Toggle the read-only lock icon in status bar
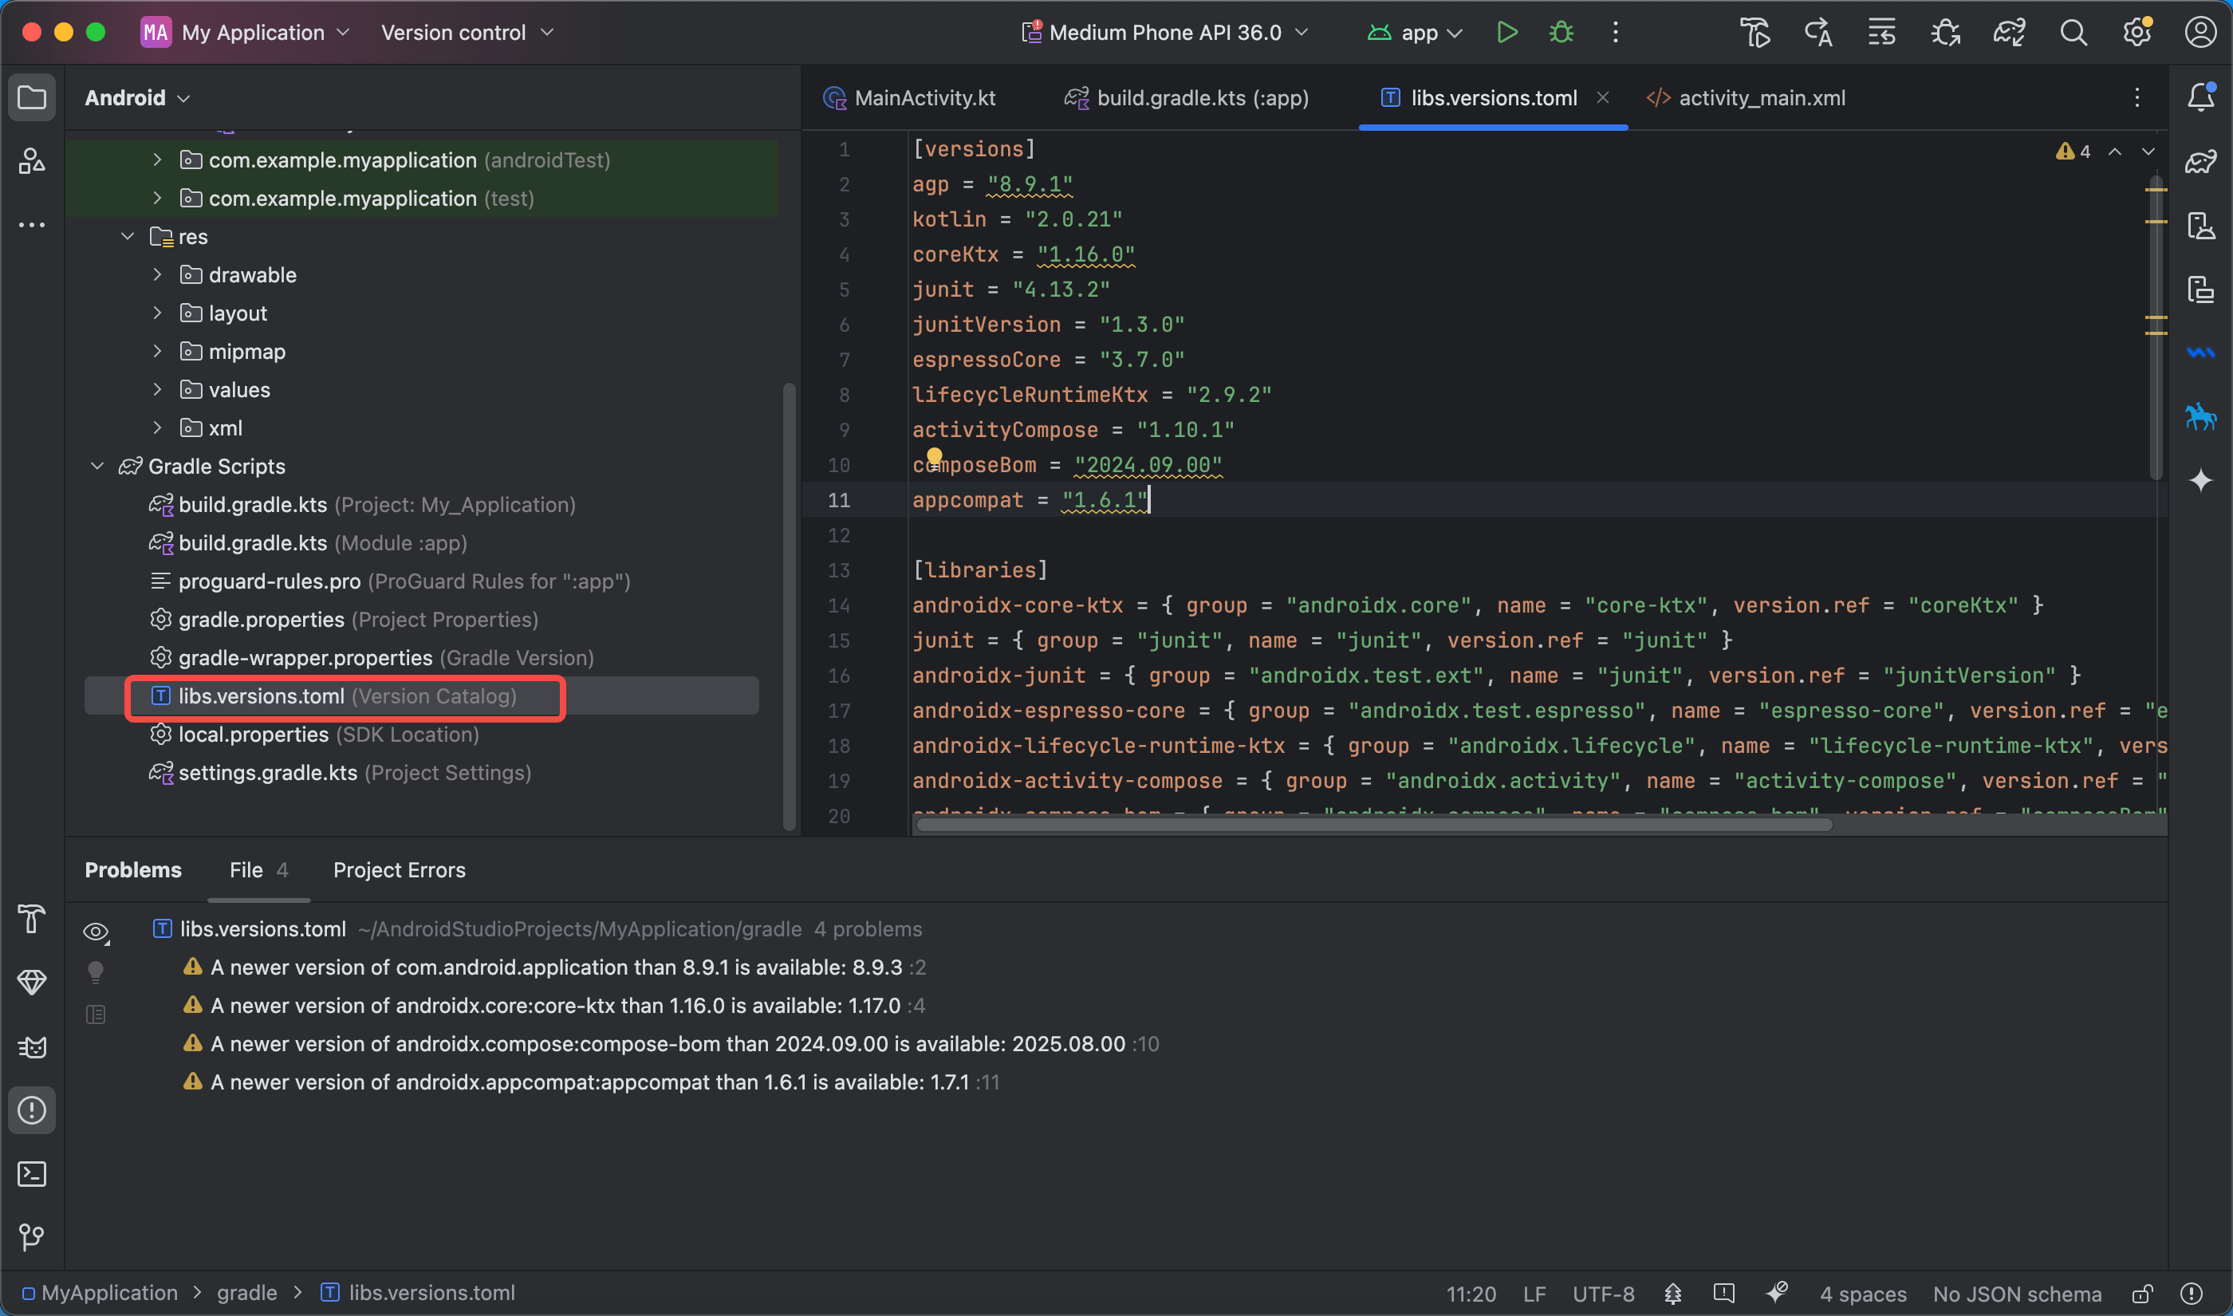The height and width of the screenshot is (1316, 2233). click(x=2142, y=1294)
